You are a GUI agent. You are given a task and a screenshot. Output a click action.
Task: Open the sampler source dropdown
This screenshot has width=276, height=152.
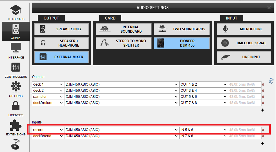pos(48,97)
